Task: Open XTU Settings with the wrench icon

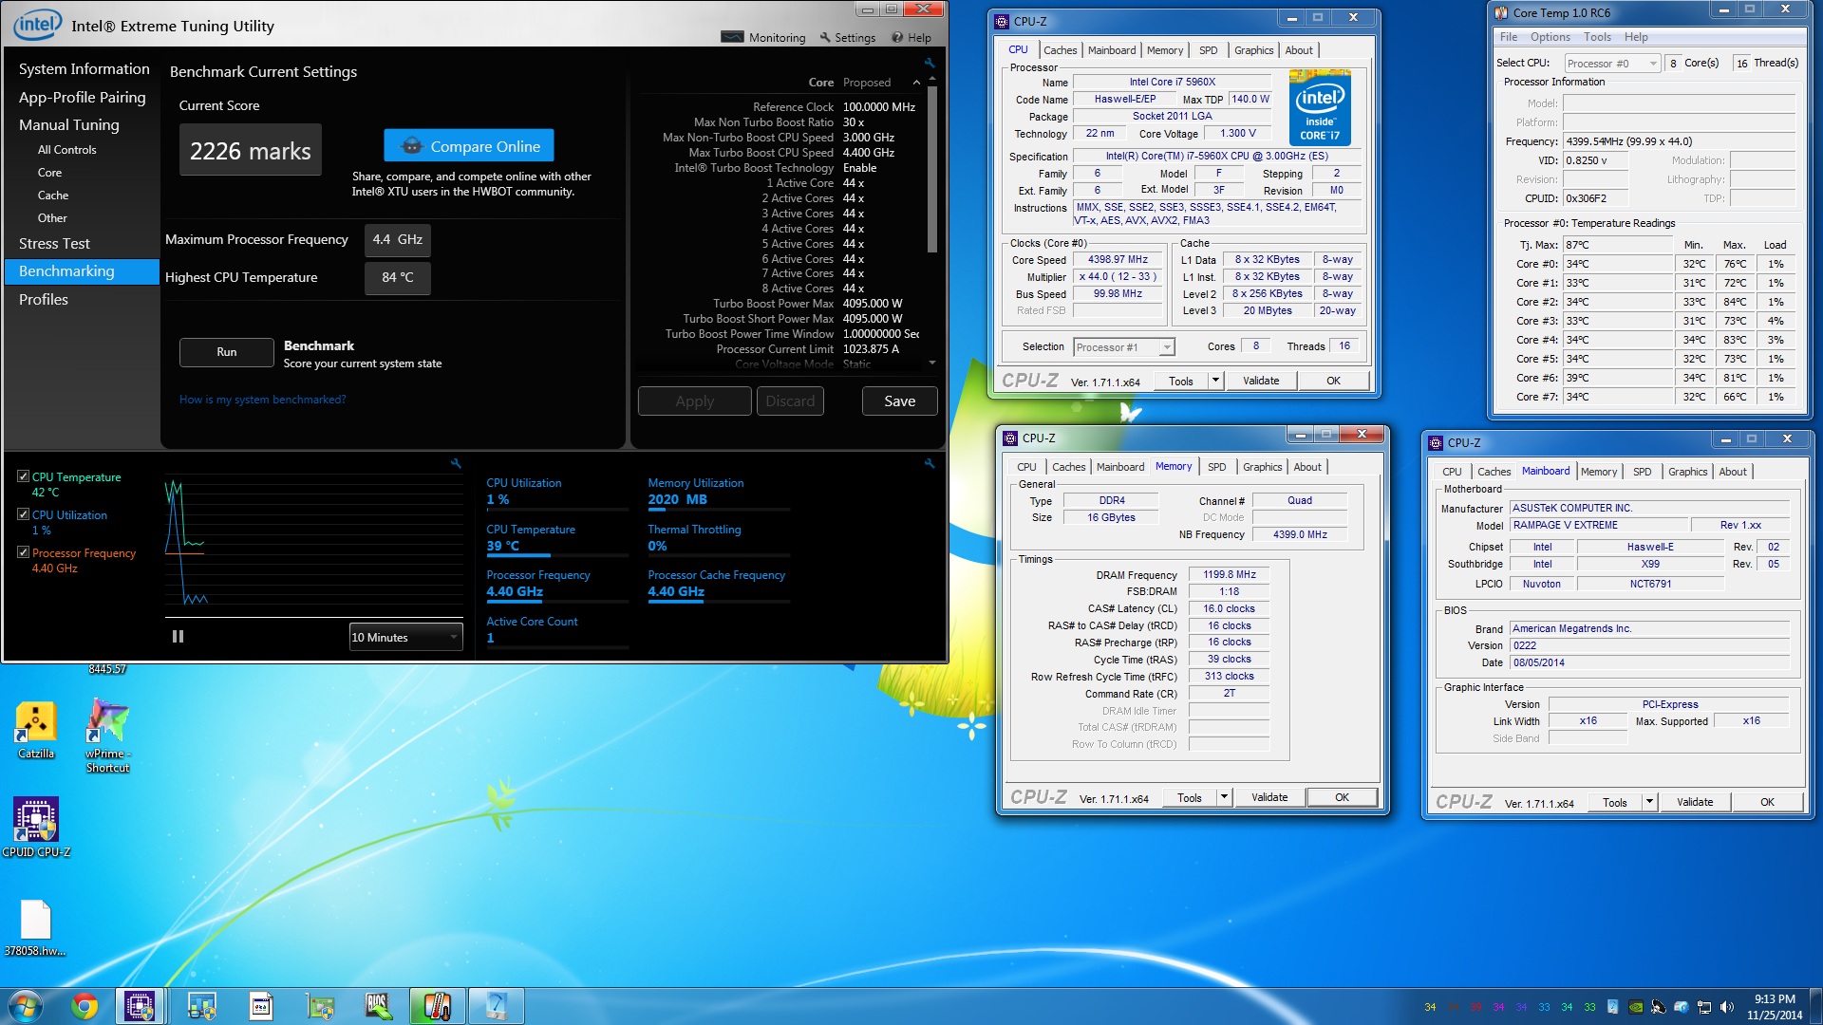Action: [848, 38]
